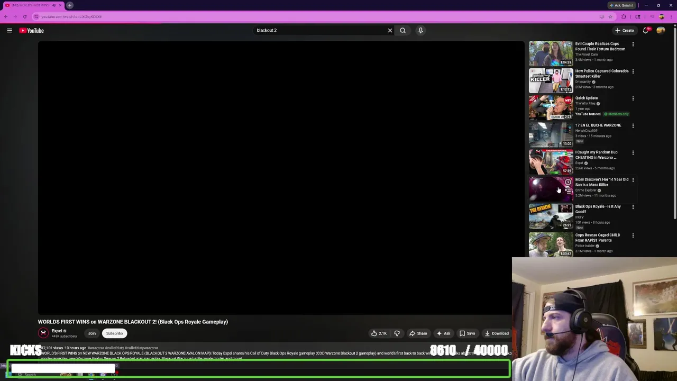Open options for '17 EN EL BUCHE WARZONE'
The width and height of the screenshot is (677, 381).
(633, 126)
